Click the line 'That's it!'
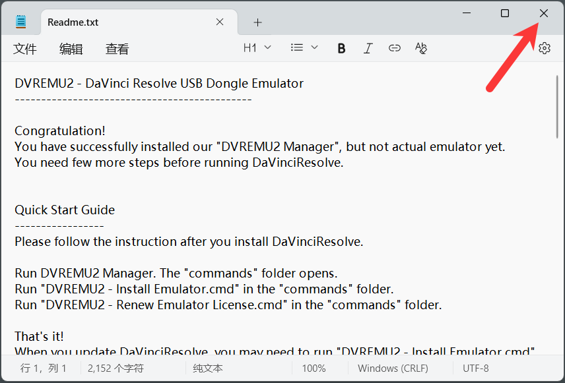The width and height of the screenshot is (565, 383). pos(39,337)
